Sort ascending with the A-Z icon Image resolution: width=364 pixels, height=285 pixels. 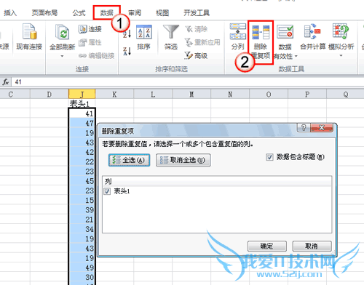tap(127, 33)
